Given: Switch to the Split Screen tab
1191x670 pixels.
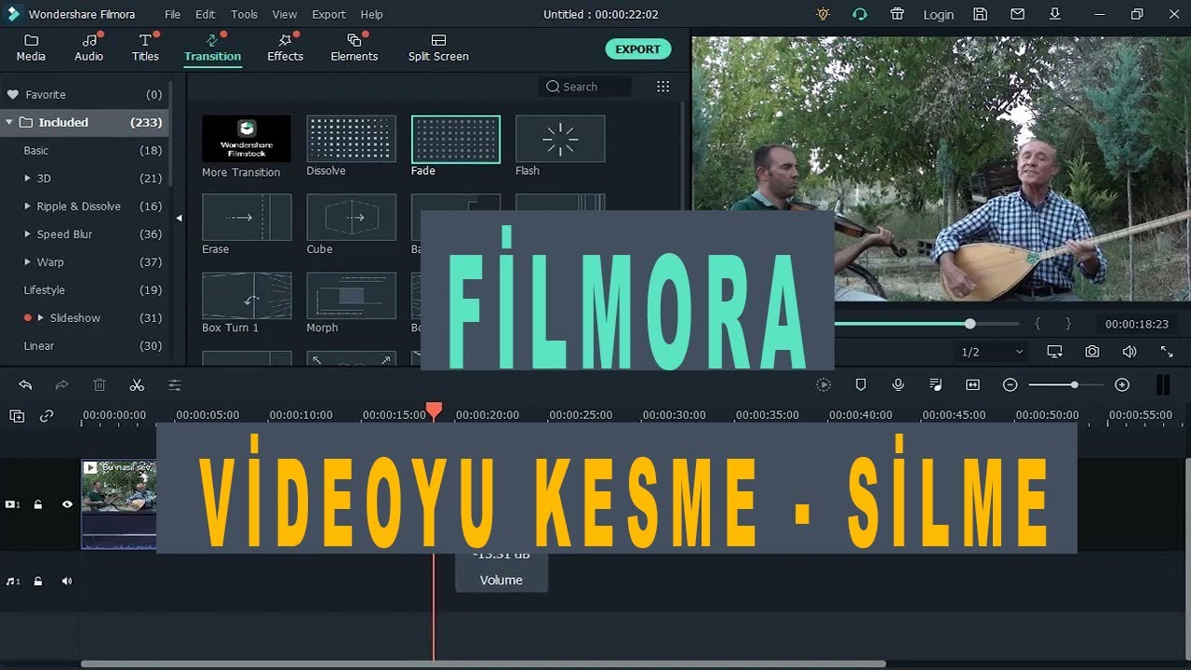Looking at the screenshot, I should click(438, 48).
